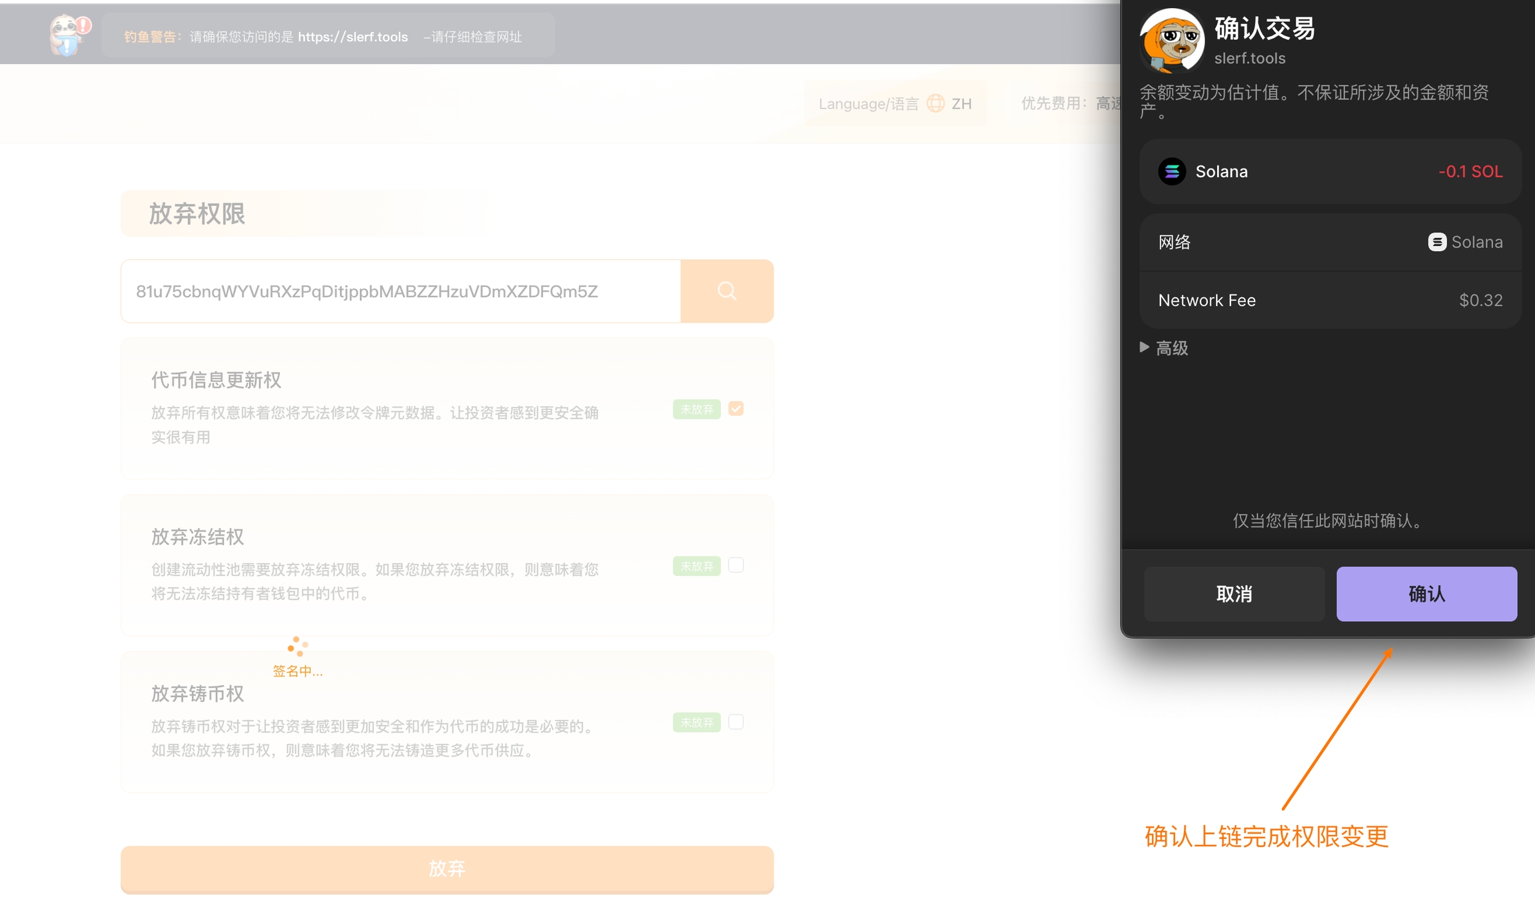Click the globe language icon
This screenshot has width=1535, height=913.
[935, 103]
